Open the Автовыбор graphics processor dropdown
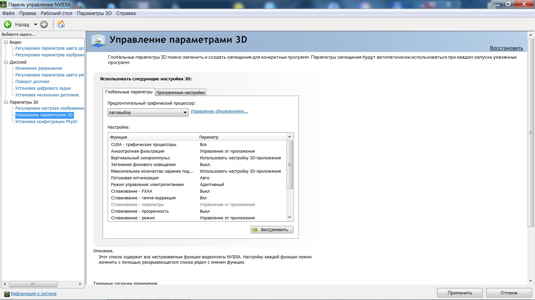 click(x=148, y=113)
